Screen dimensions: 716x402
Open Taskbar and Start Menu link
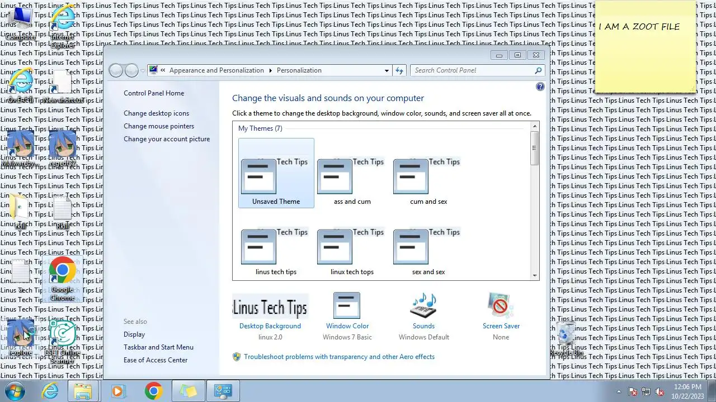(x=158, y=347)
